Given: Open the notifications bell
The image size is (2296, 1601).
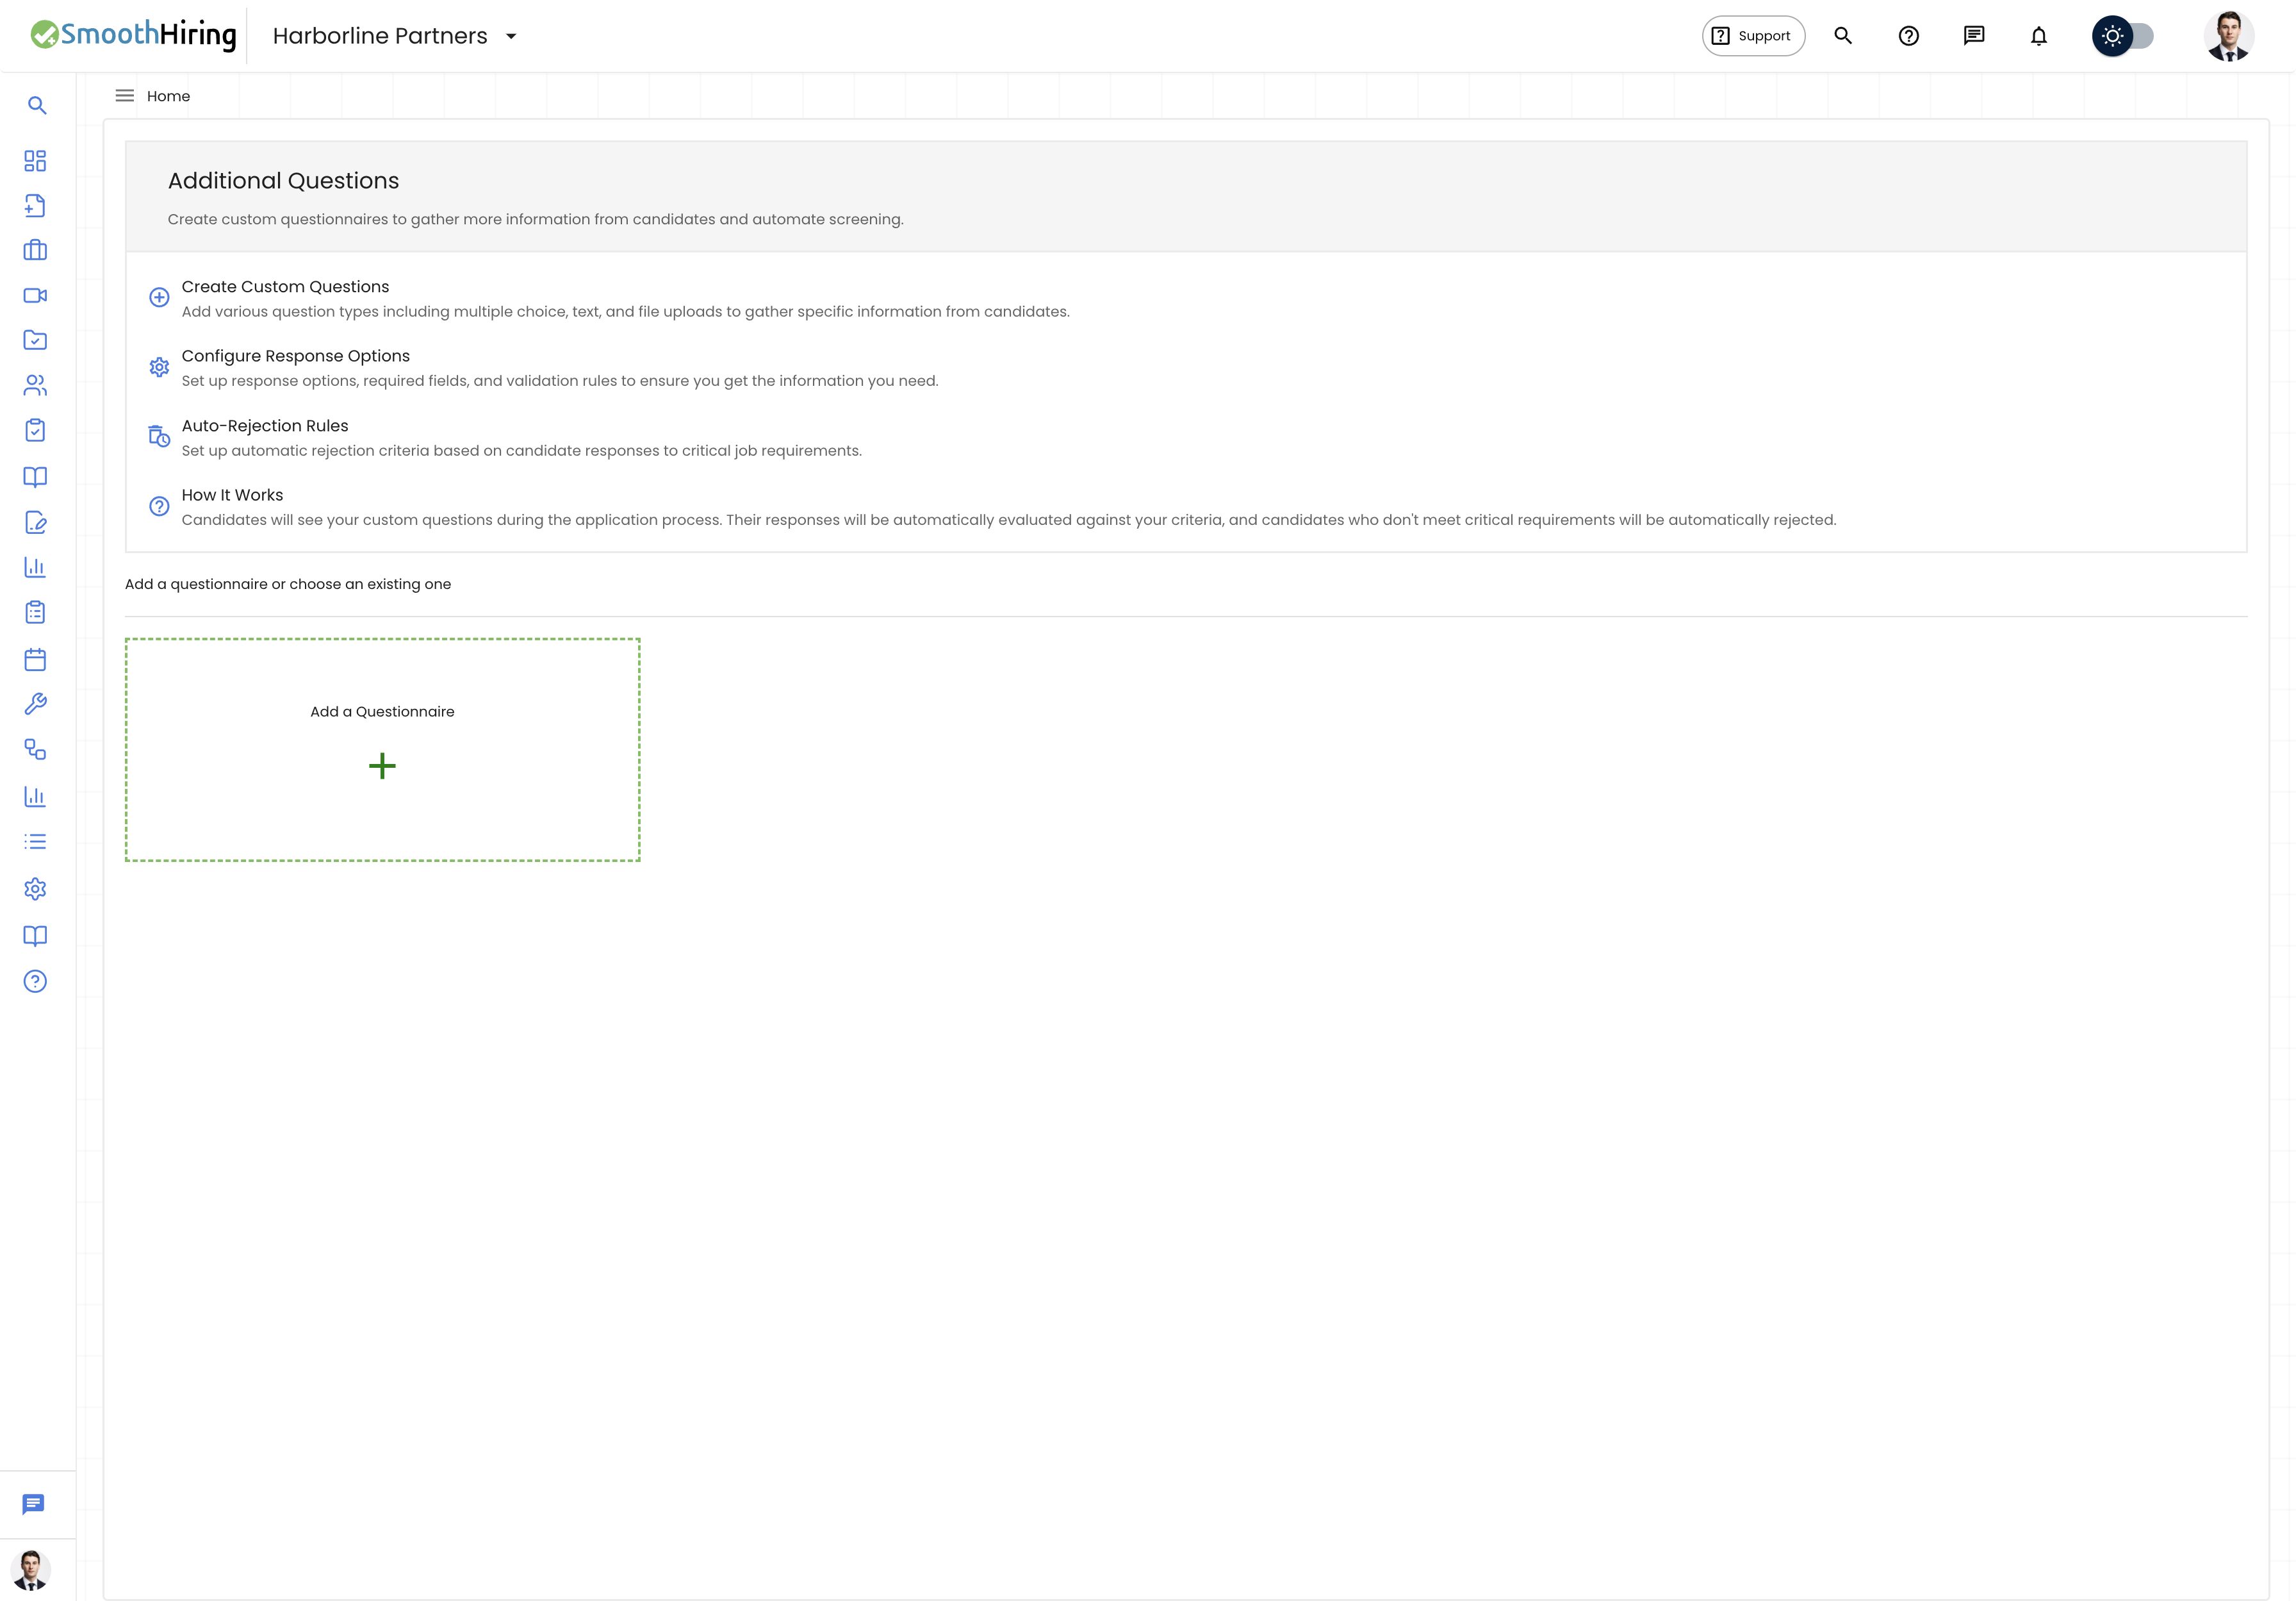Looking at the screenshot, I should tap(2039, 36).
